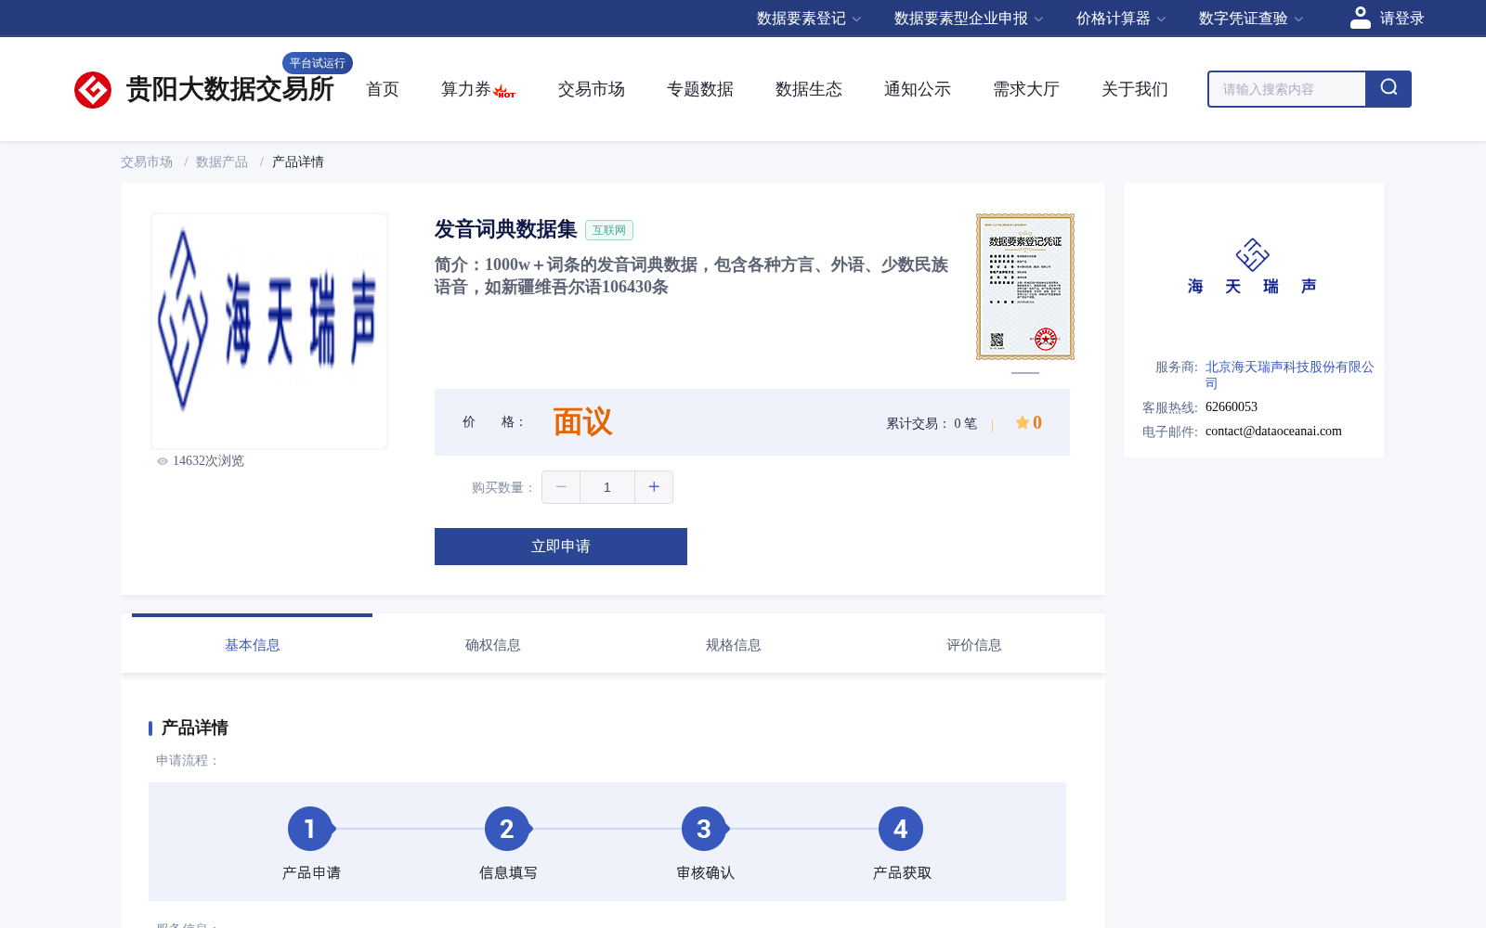Click the star favorite icon
1486x928 pixels.
point(1022,422)
